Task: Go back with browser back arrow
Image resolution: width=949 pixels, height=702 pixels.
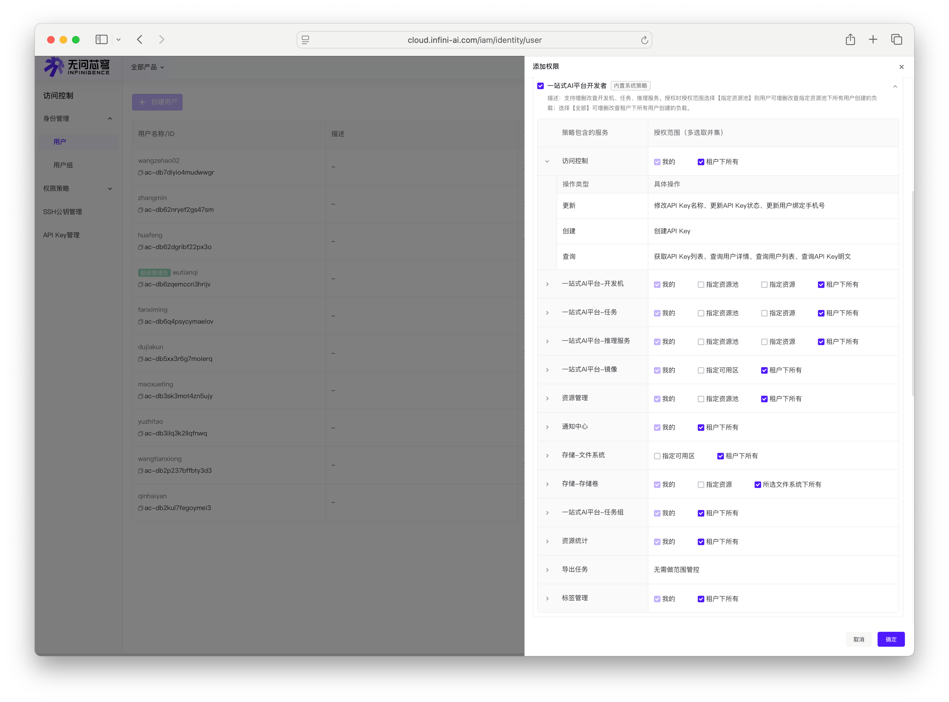Action: pyautogui.click(x=140, y=39)
